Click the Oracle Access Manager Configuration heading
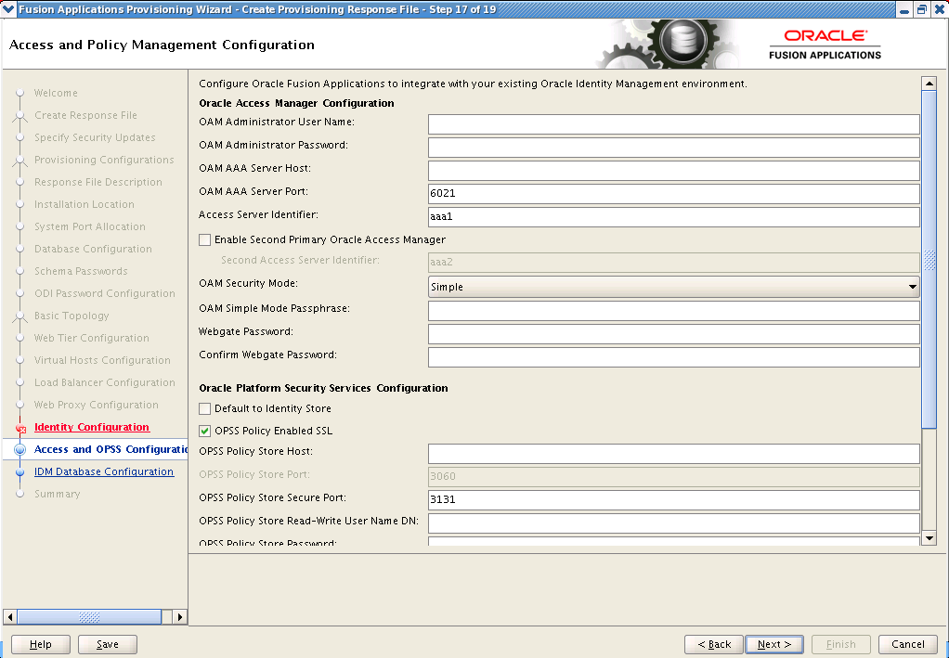 tap(296, 103)
